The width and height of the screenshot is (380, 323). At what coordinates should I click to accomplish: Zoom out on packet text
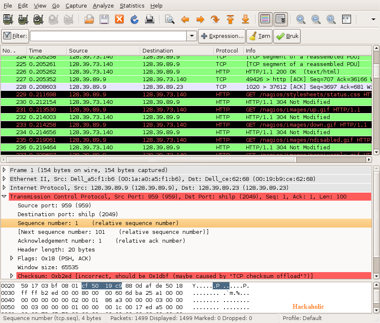pos(316,19)
